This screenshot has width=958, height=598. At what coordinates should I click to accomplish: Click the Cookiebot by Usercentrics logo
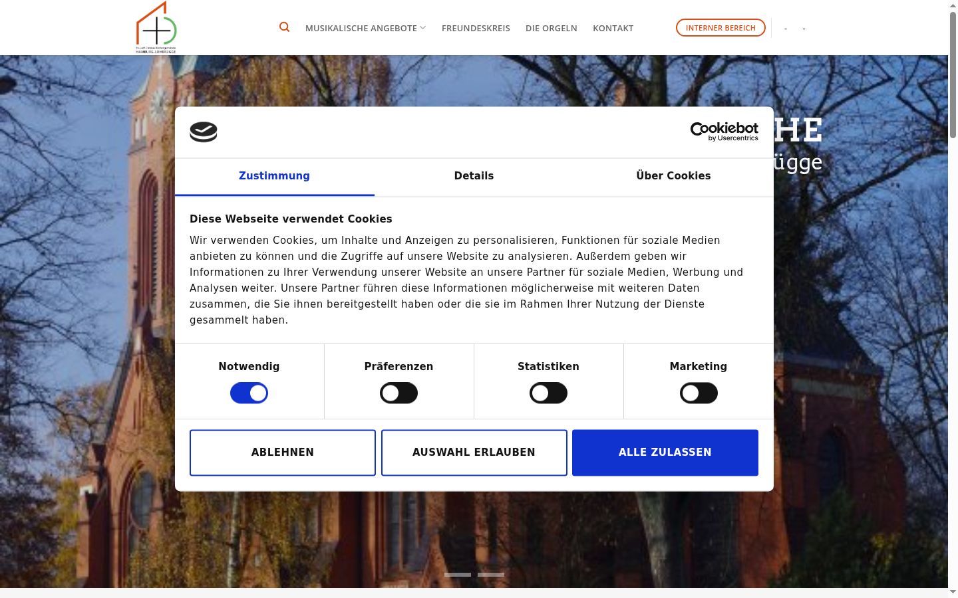tap(724, 132)
